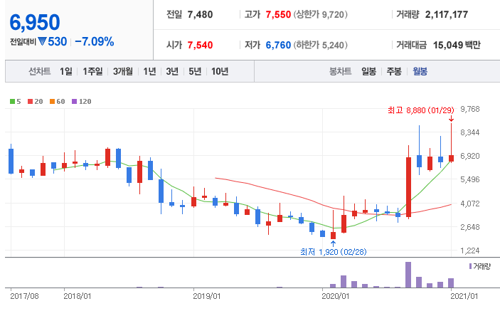Screen dimensions: 500x311
Task: Click the 2019/01 date axis label
Action: pyautogui.click(x=207, y=296)
